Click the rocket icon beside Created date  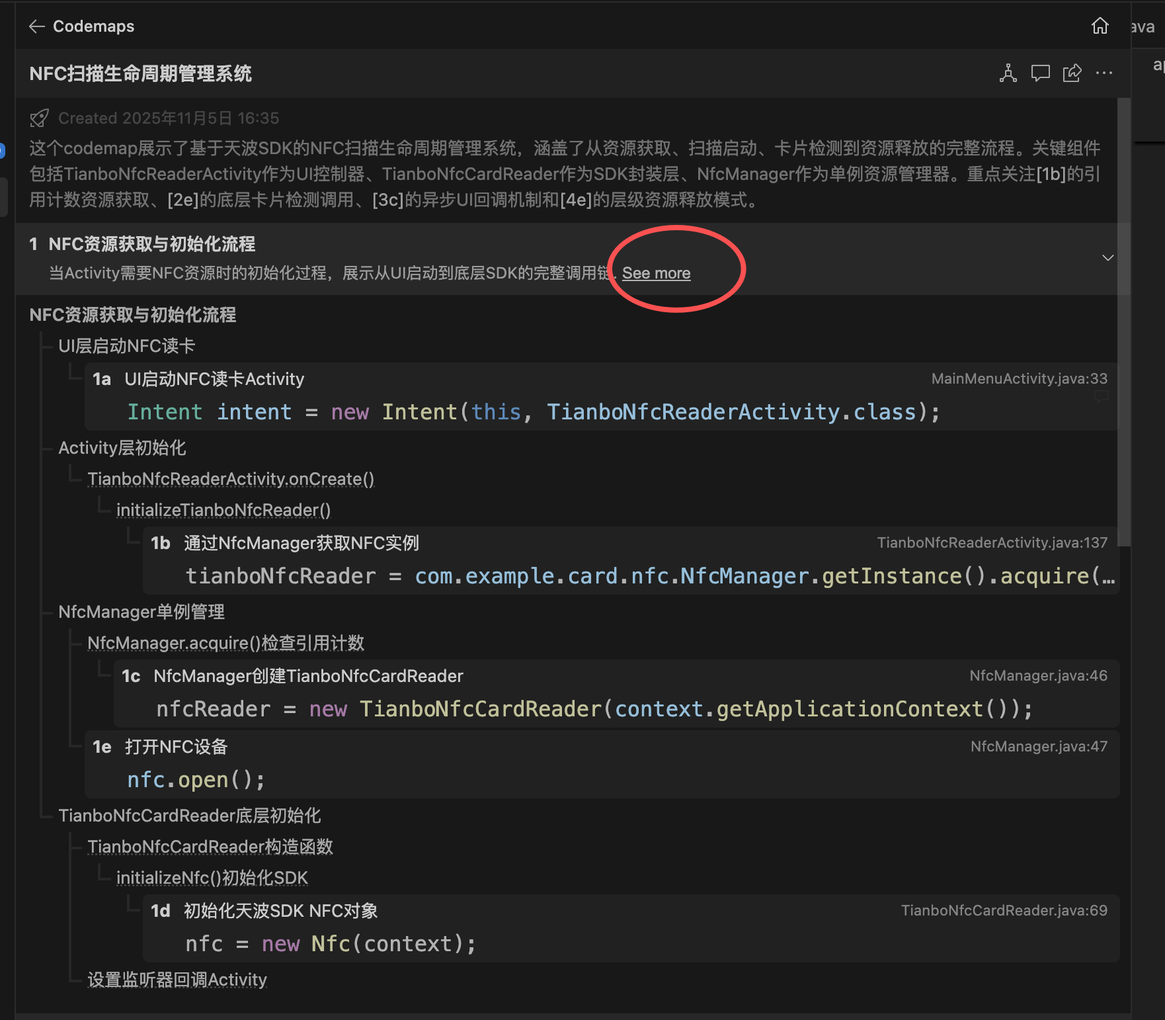pyautogui.click(x=40, y=118)
